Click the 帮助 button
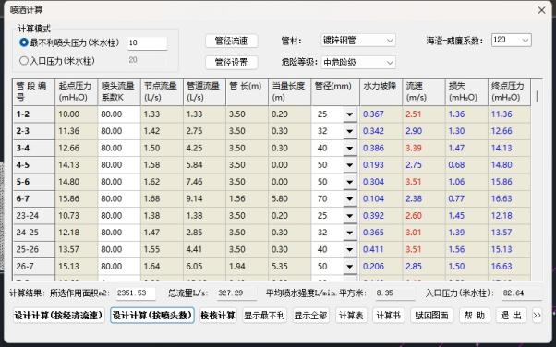Image resolution: width=556 pixels, height=347 pixels. coord(475,315)
